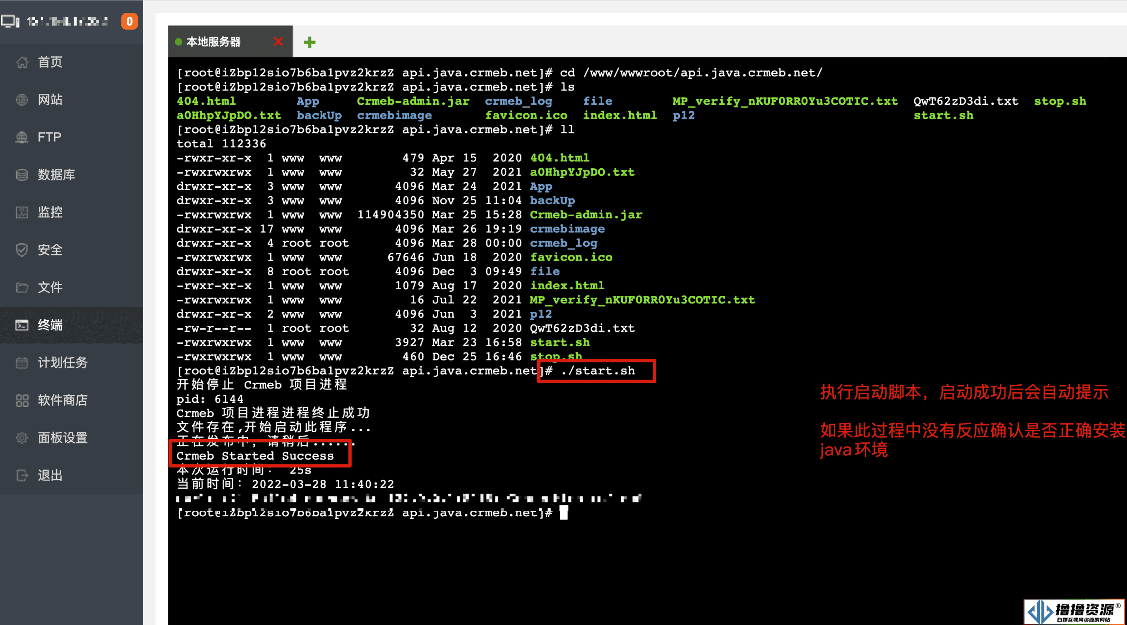
Task: Click 'total 112336' output line
Action: point(222,144)
